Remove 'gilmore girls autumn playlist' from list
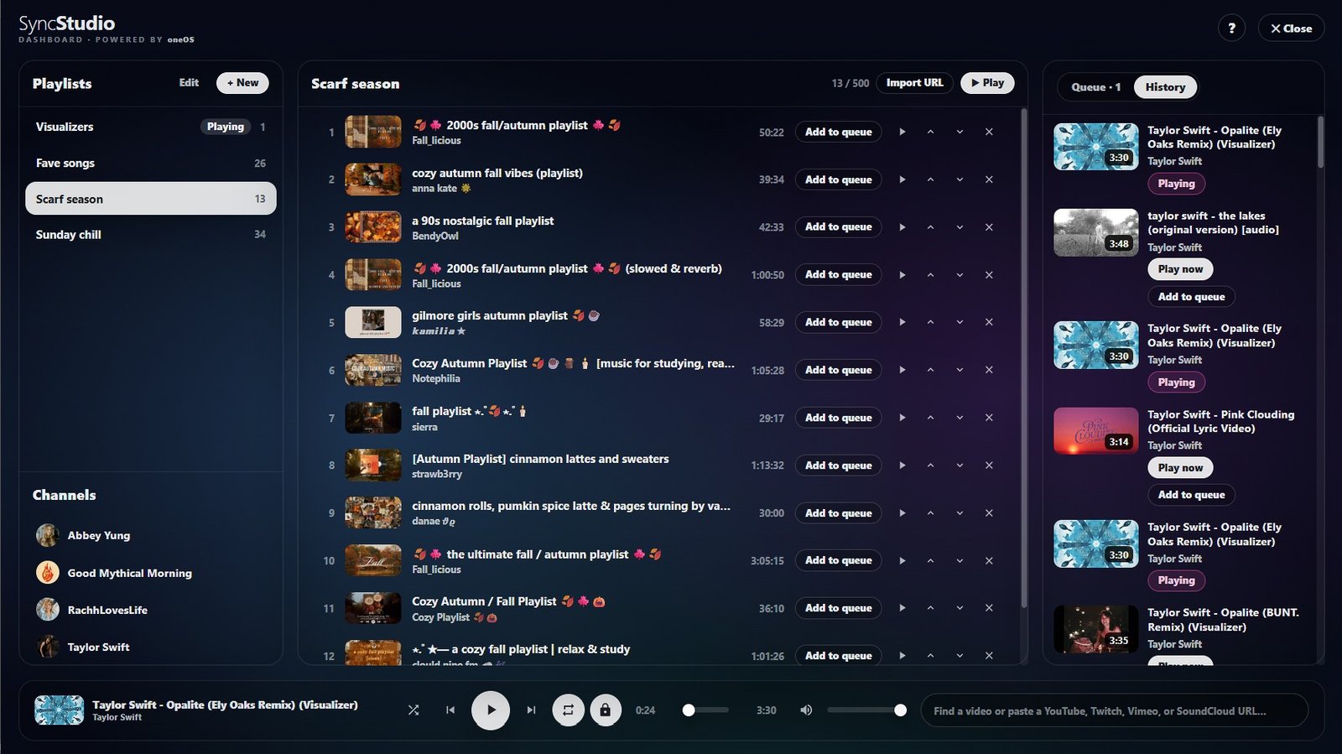1342x754 pixels. pyautogui.click(x=989, y=322)
